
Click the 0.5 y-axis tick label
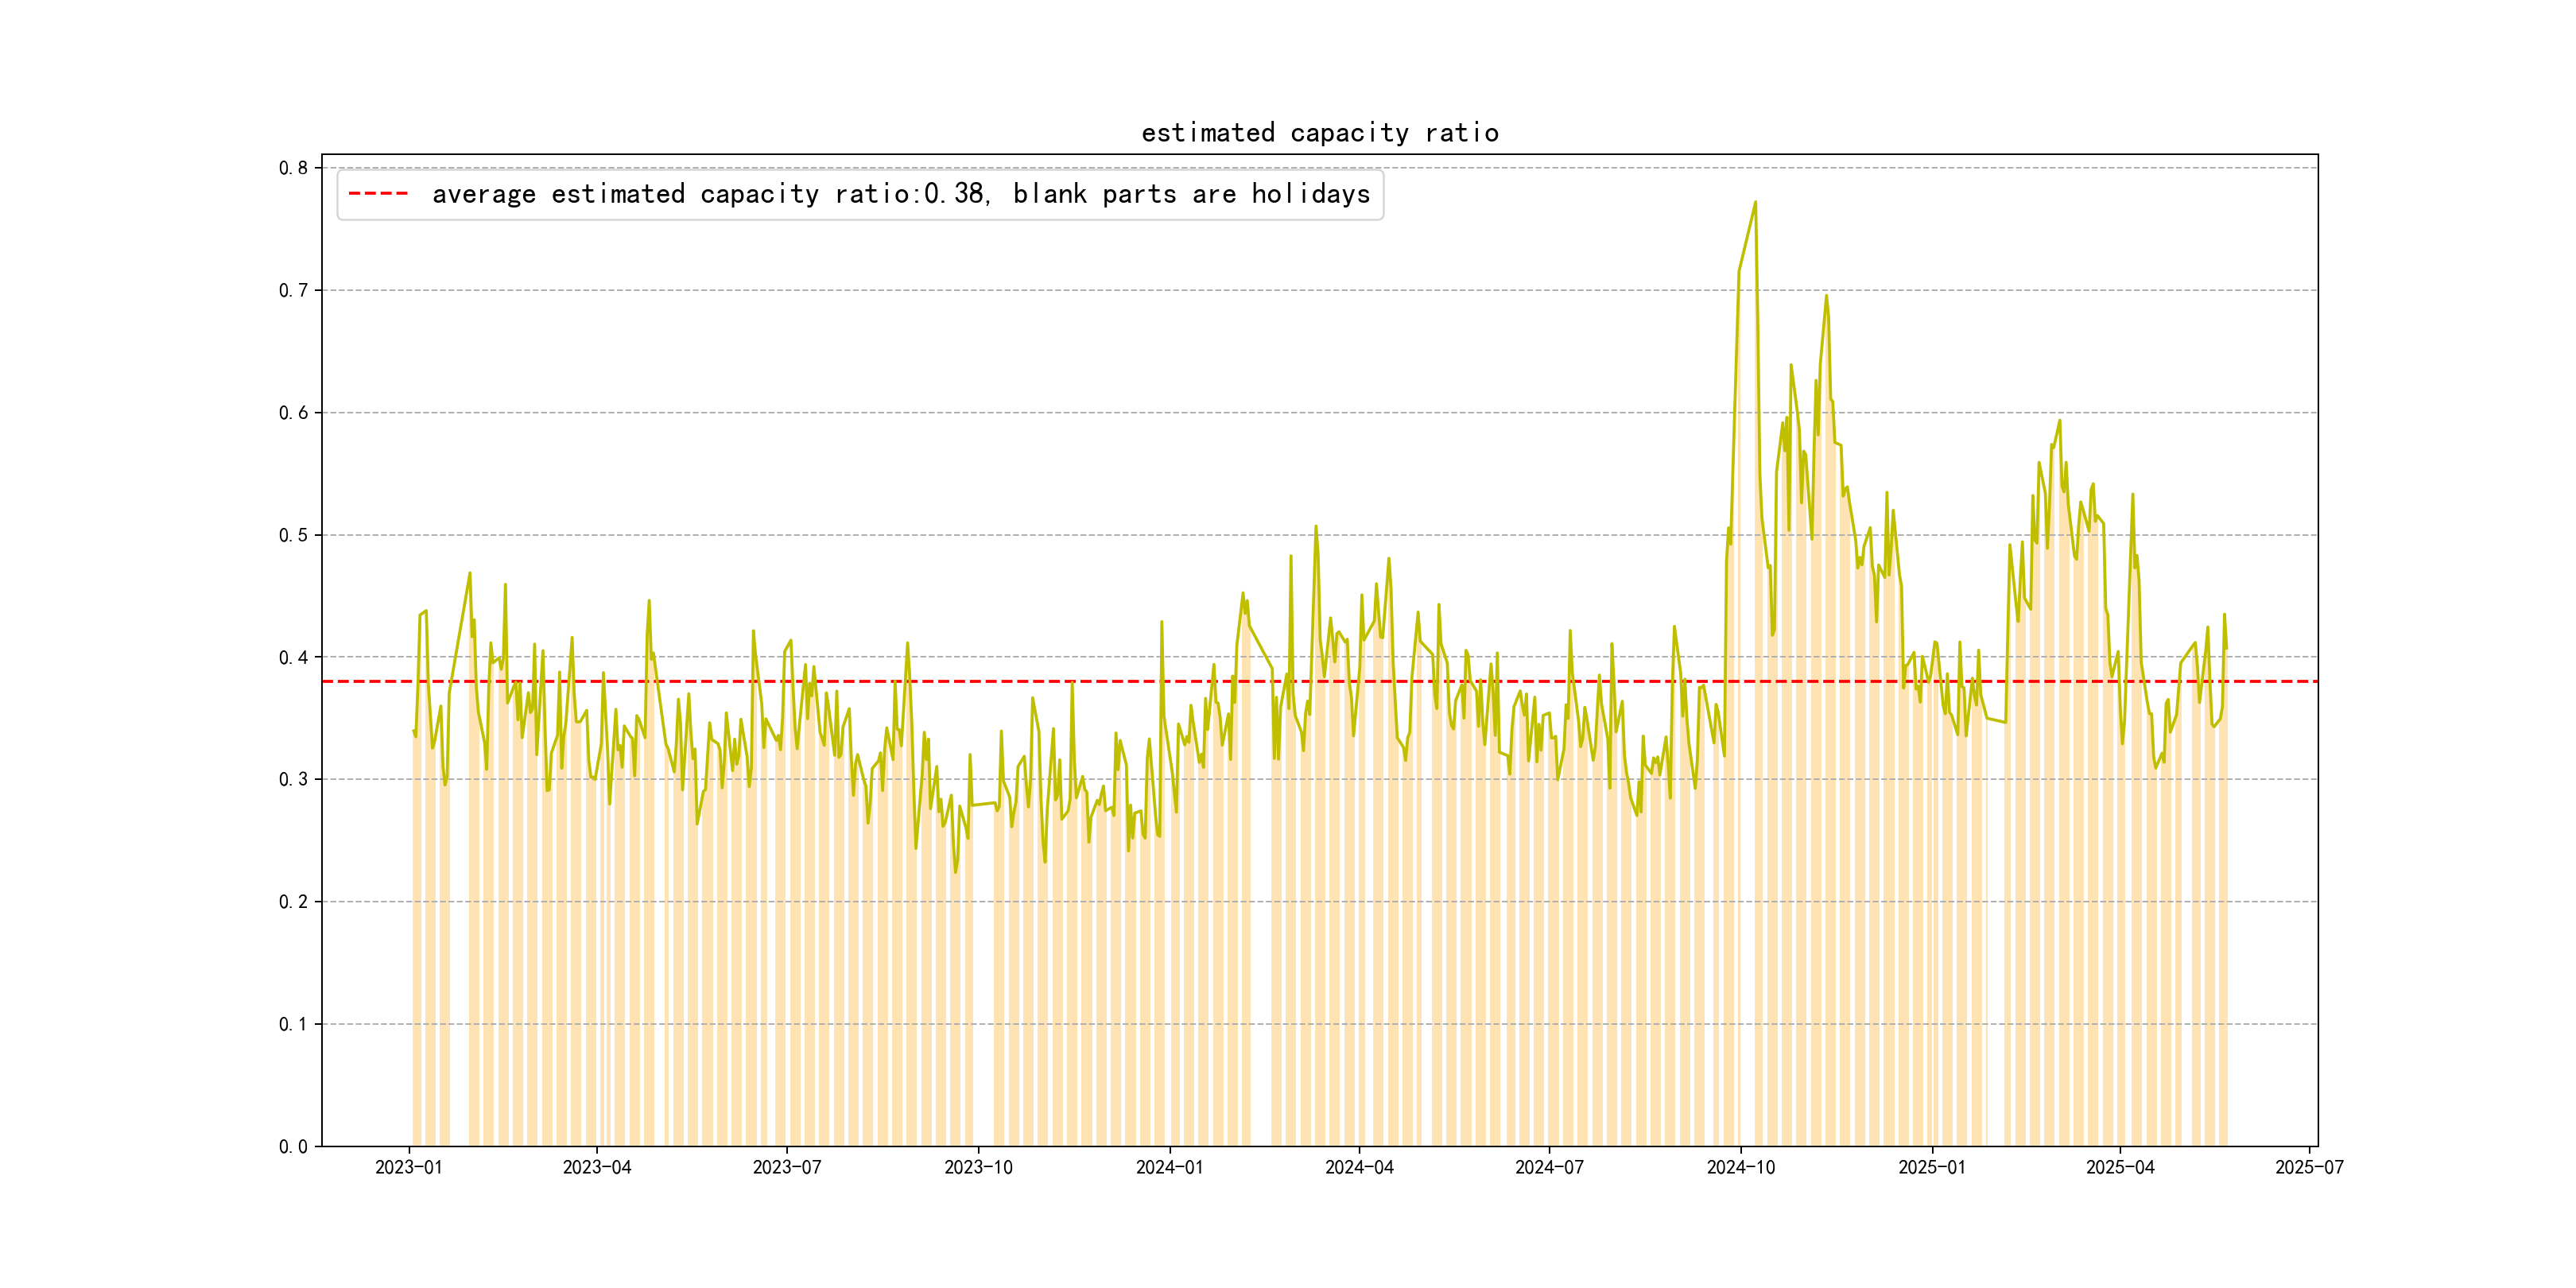[293, 535]
